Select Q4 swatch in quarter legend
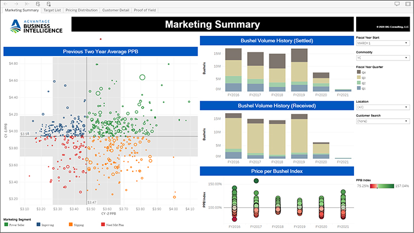This screenshot has height=233, width=414. [x=358, y=72]
